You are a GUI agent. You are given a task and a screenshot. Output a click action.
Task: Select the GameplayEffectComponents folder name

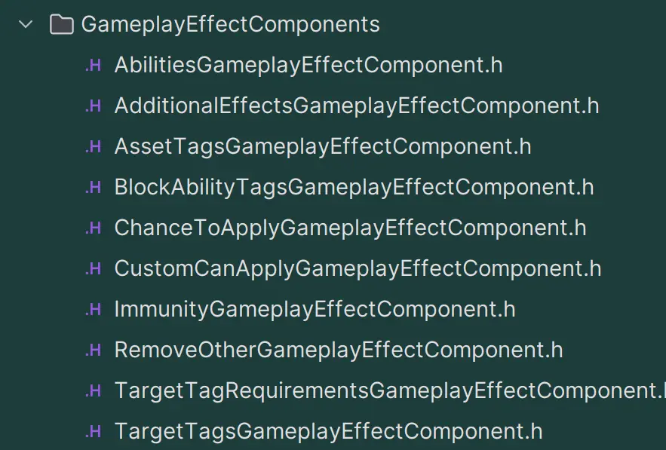click(230, 25)
